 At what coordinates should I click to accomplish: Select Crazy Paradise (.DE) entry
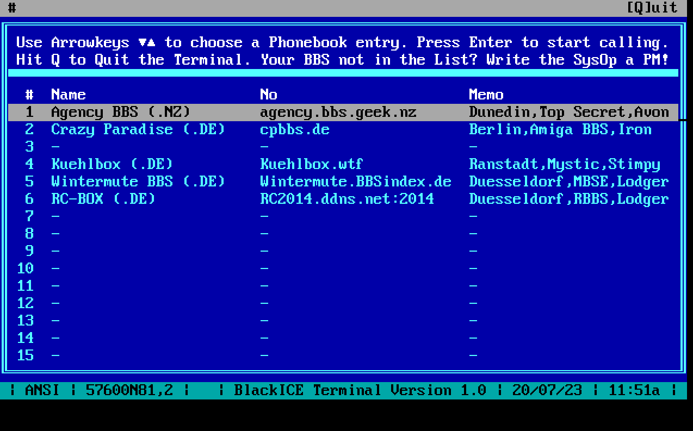(138, 129)
